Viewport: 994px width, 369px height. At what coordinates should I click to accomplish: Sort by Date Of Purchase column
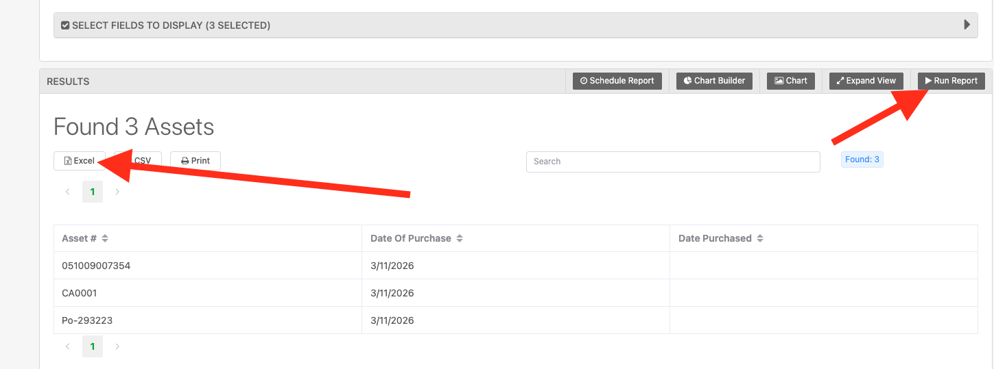460,238
